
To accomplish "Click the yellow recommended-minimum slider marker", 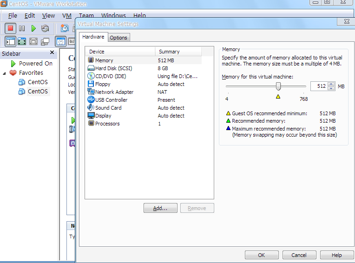I will coord(278,97).
